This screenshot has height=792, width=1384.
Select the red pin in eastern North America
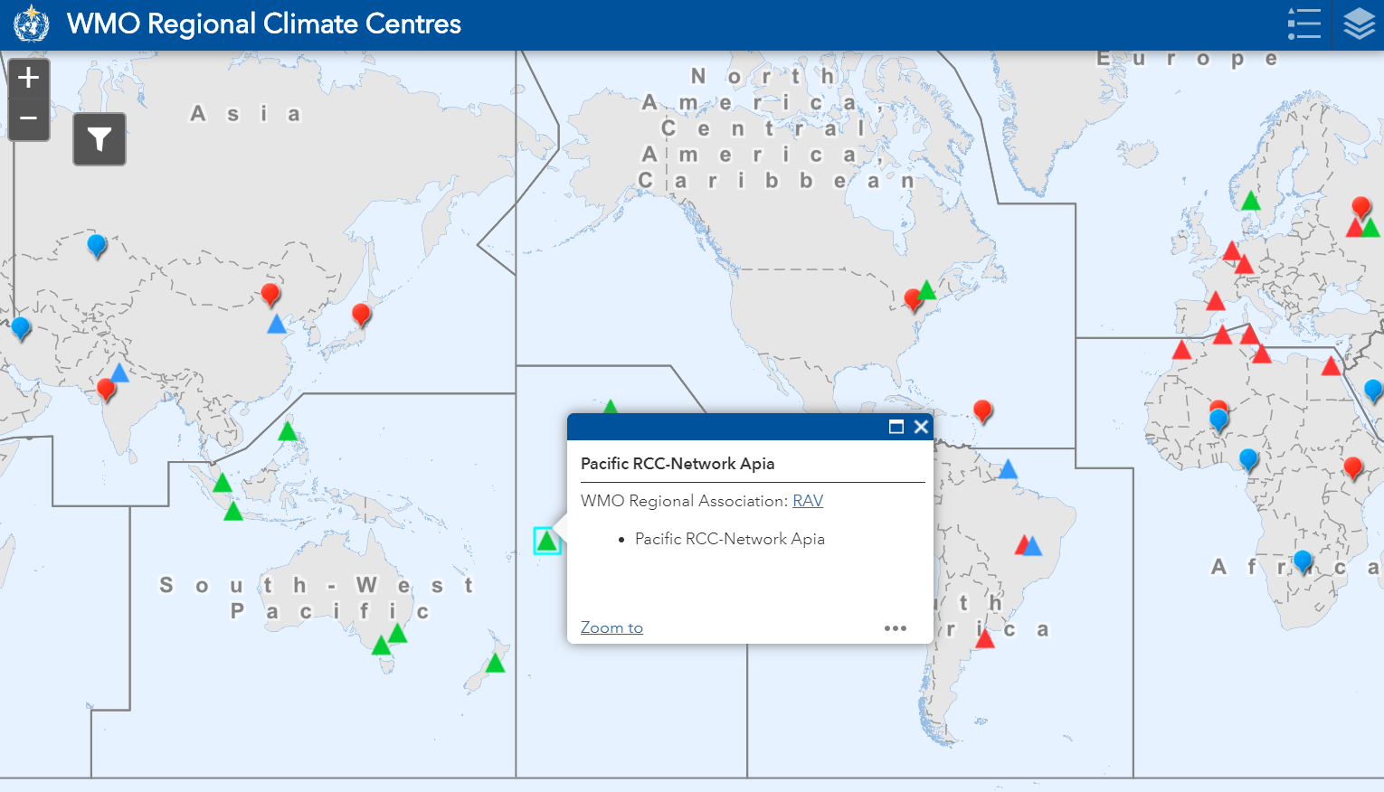[914, 298]
